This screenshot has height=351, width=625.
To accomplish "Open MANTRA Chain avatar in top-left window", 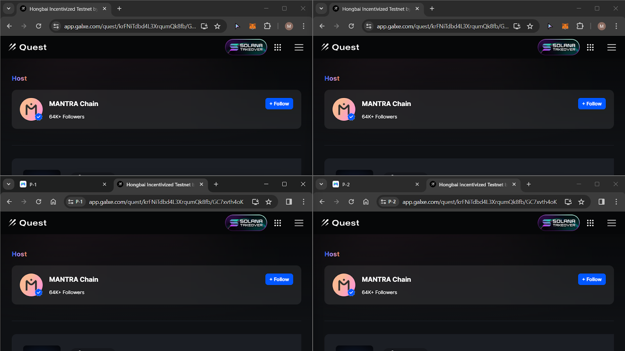I will click(31, 109).
